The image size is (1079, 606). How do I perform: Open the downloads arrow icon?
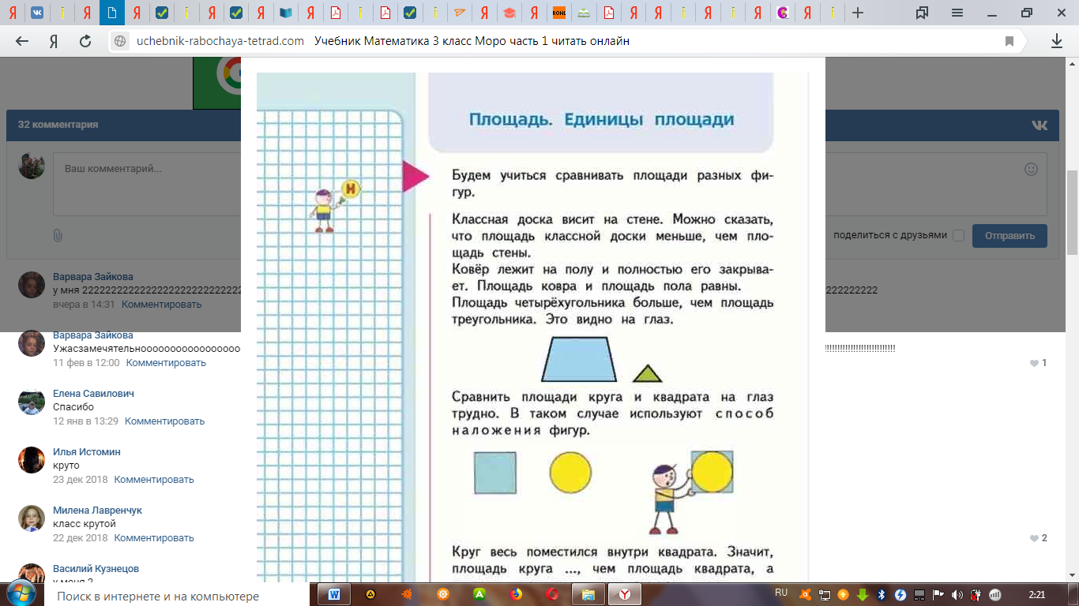click(1057, 41)
